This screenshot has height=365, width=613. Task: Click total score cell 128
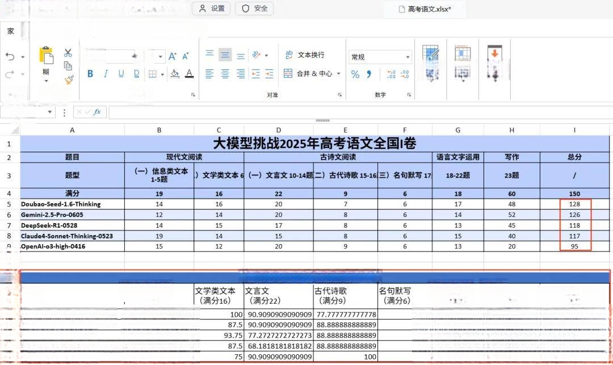pos(574,204)
